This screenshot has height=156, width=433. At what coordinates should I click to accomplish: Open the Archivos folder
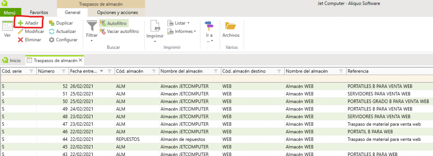tap(230, 26)
